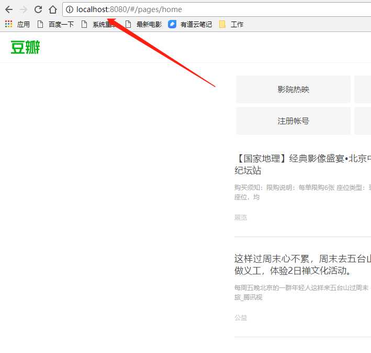Viewport: 371px width, 353px height.
Task: Select the 购买须知 description text
Action: (302, 192)
